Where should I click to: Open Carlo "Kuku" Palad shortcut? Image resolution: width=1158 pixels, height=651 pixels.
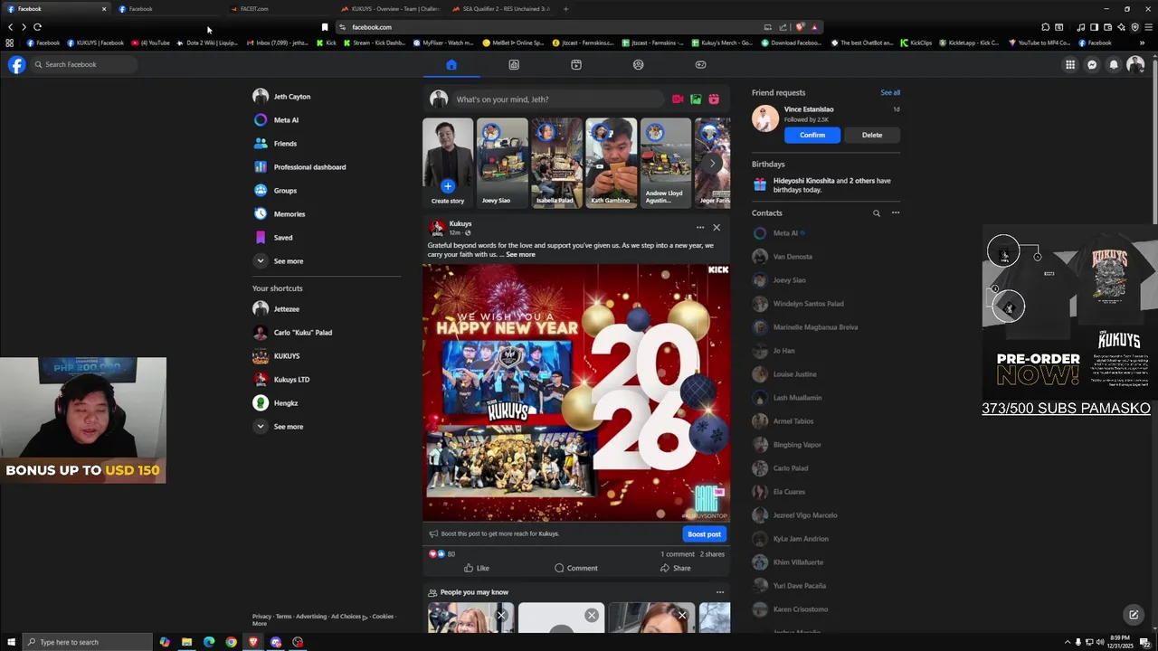click(326, 333)
